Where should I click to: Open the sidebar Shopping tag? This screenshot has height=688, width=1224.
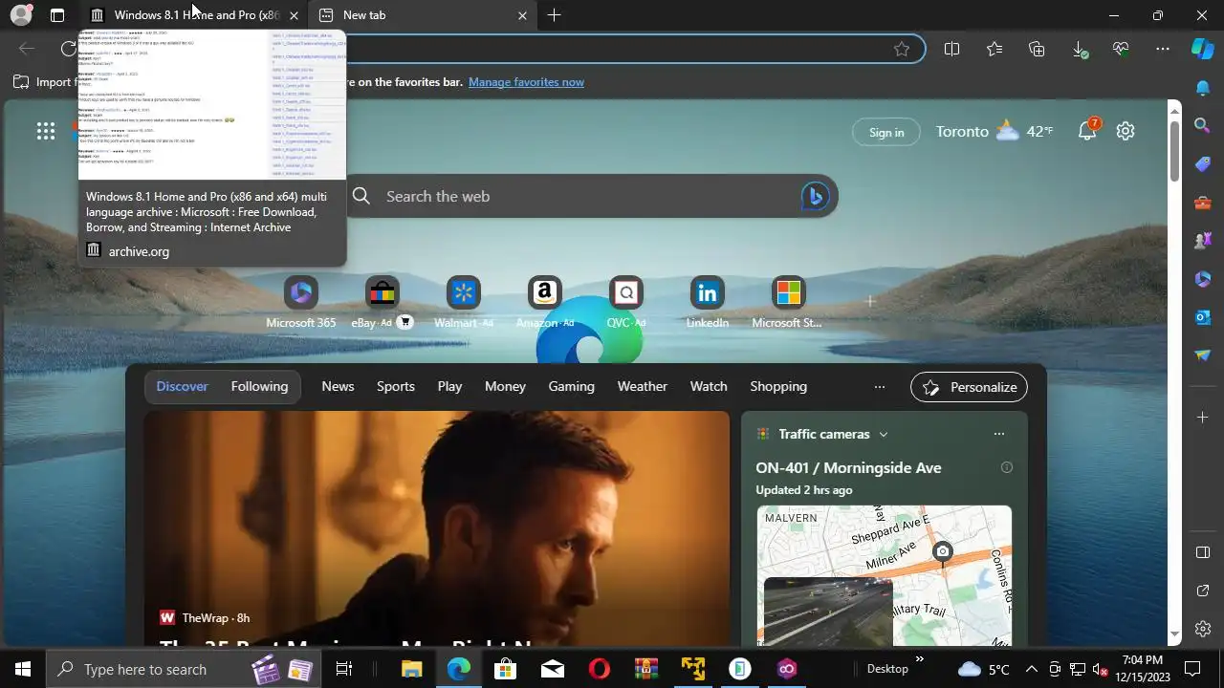[x=1203, y=164]
